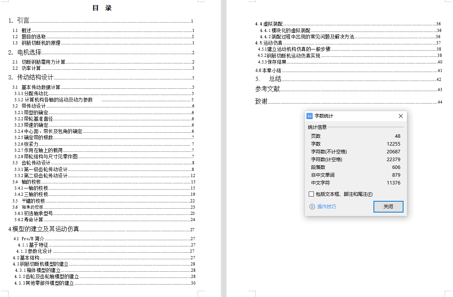Screen dimensions: 453x297
Task: Click the play icon beside 操作技巧
Action: coord(312,207)
